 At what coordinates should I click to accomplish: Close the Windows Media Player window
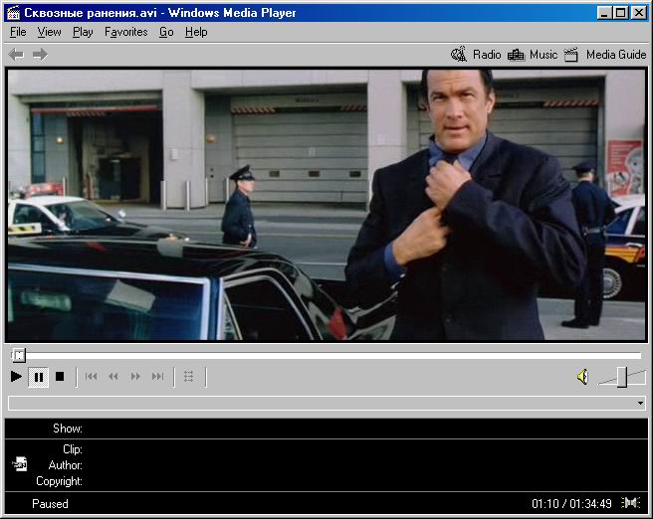[638, 13]
